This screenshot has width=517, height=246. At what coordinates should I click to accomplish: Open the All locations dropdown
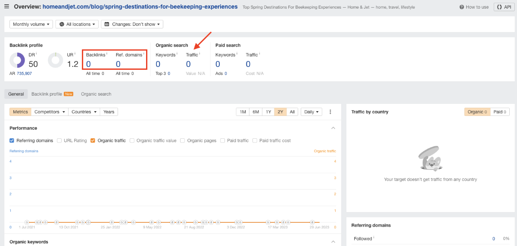[x=77, y=24]
